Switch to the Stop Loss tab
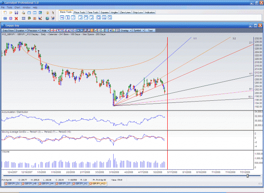This screenshot has width=264, height=193. click(x=138, y=12)
